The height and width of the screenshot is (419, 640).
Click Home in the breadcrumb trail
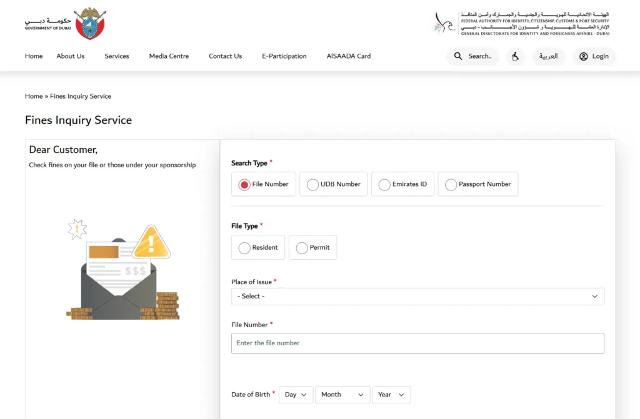click(33, 96)
